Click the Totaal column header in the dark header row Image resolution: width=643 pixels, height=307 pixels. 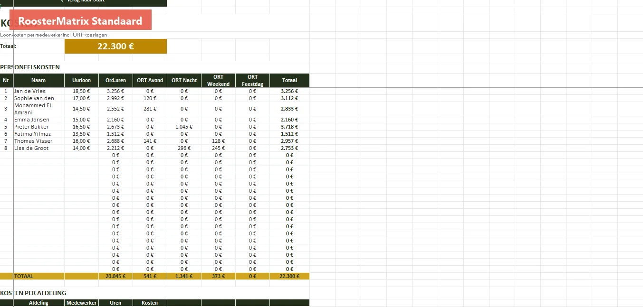click(x=289, y=81)
